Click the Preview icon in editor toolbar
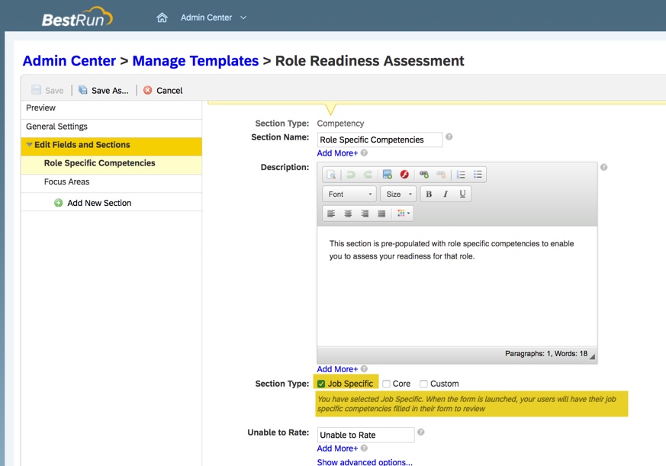This screenshot has width=666, height=466. (x=332, y=175)
